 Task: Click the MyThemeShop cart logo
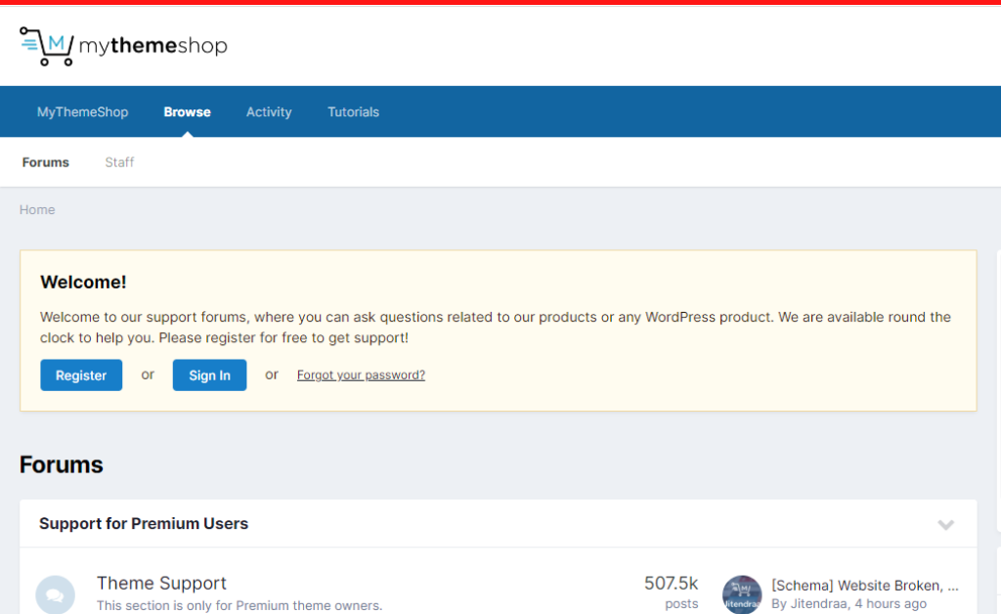tap(123, 46)
